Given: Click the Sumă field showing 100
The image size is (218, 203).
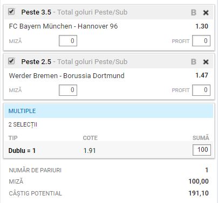Looking at the screenshot, I should point(202,150).
